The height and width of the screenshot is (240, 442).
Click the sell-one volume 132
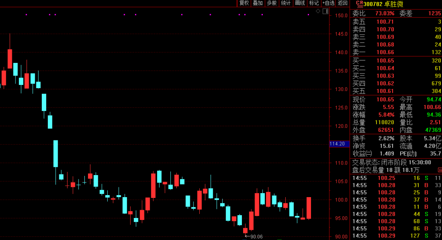(x=436, y=52)
